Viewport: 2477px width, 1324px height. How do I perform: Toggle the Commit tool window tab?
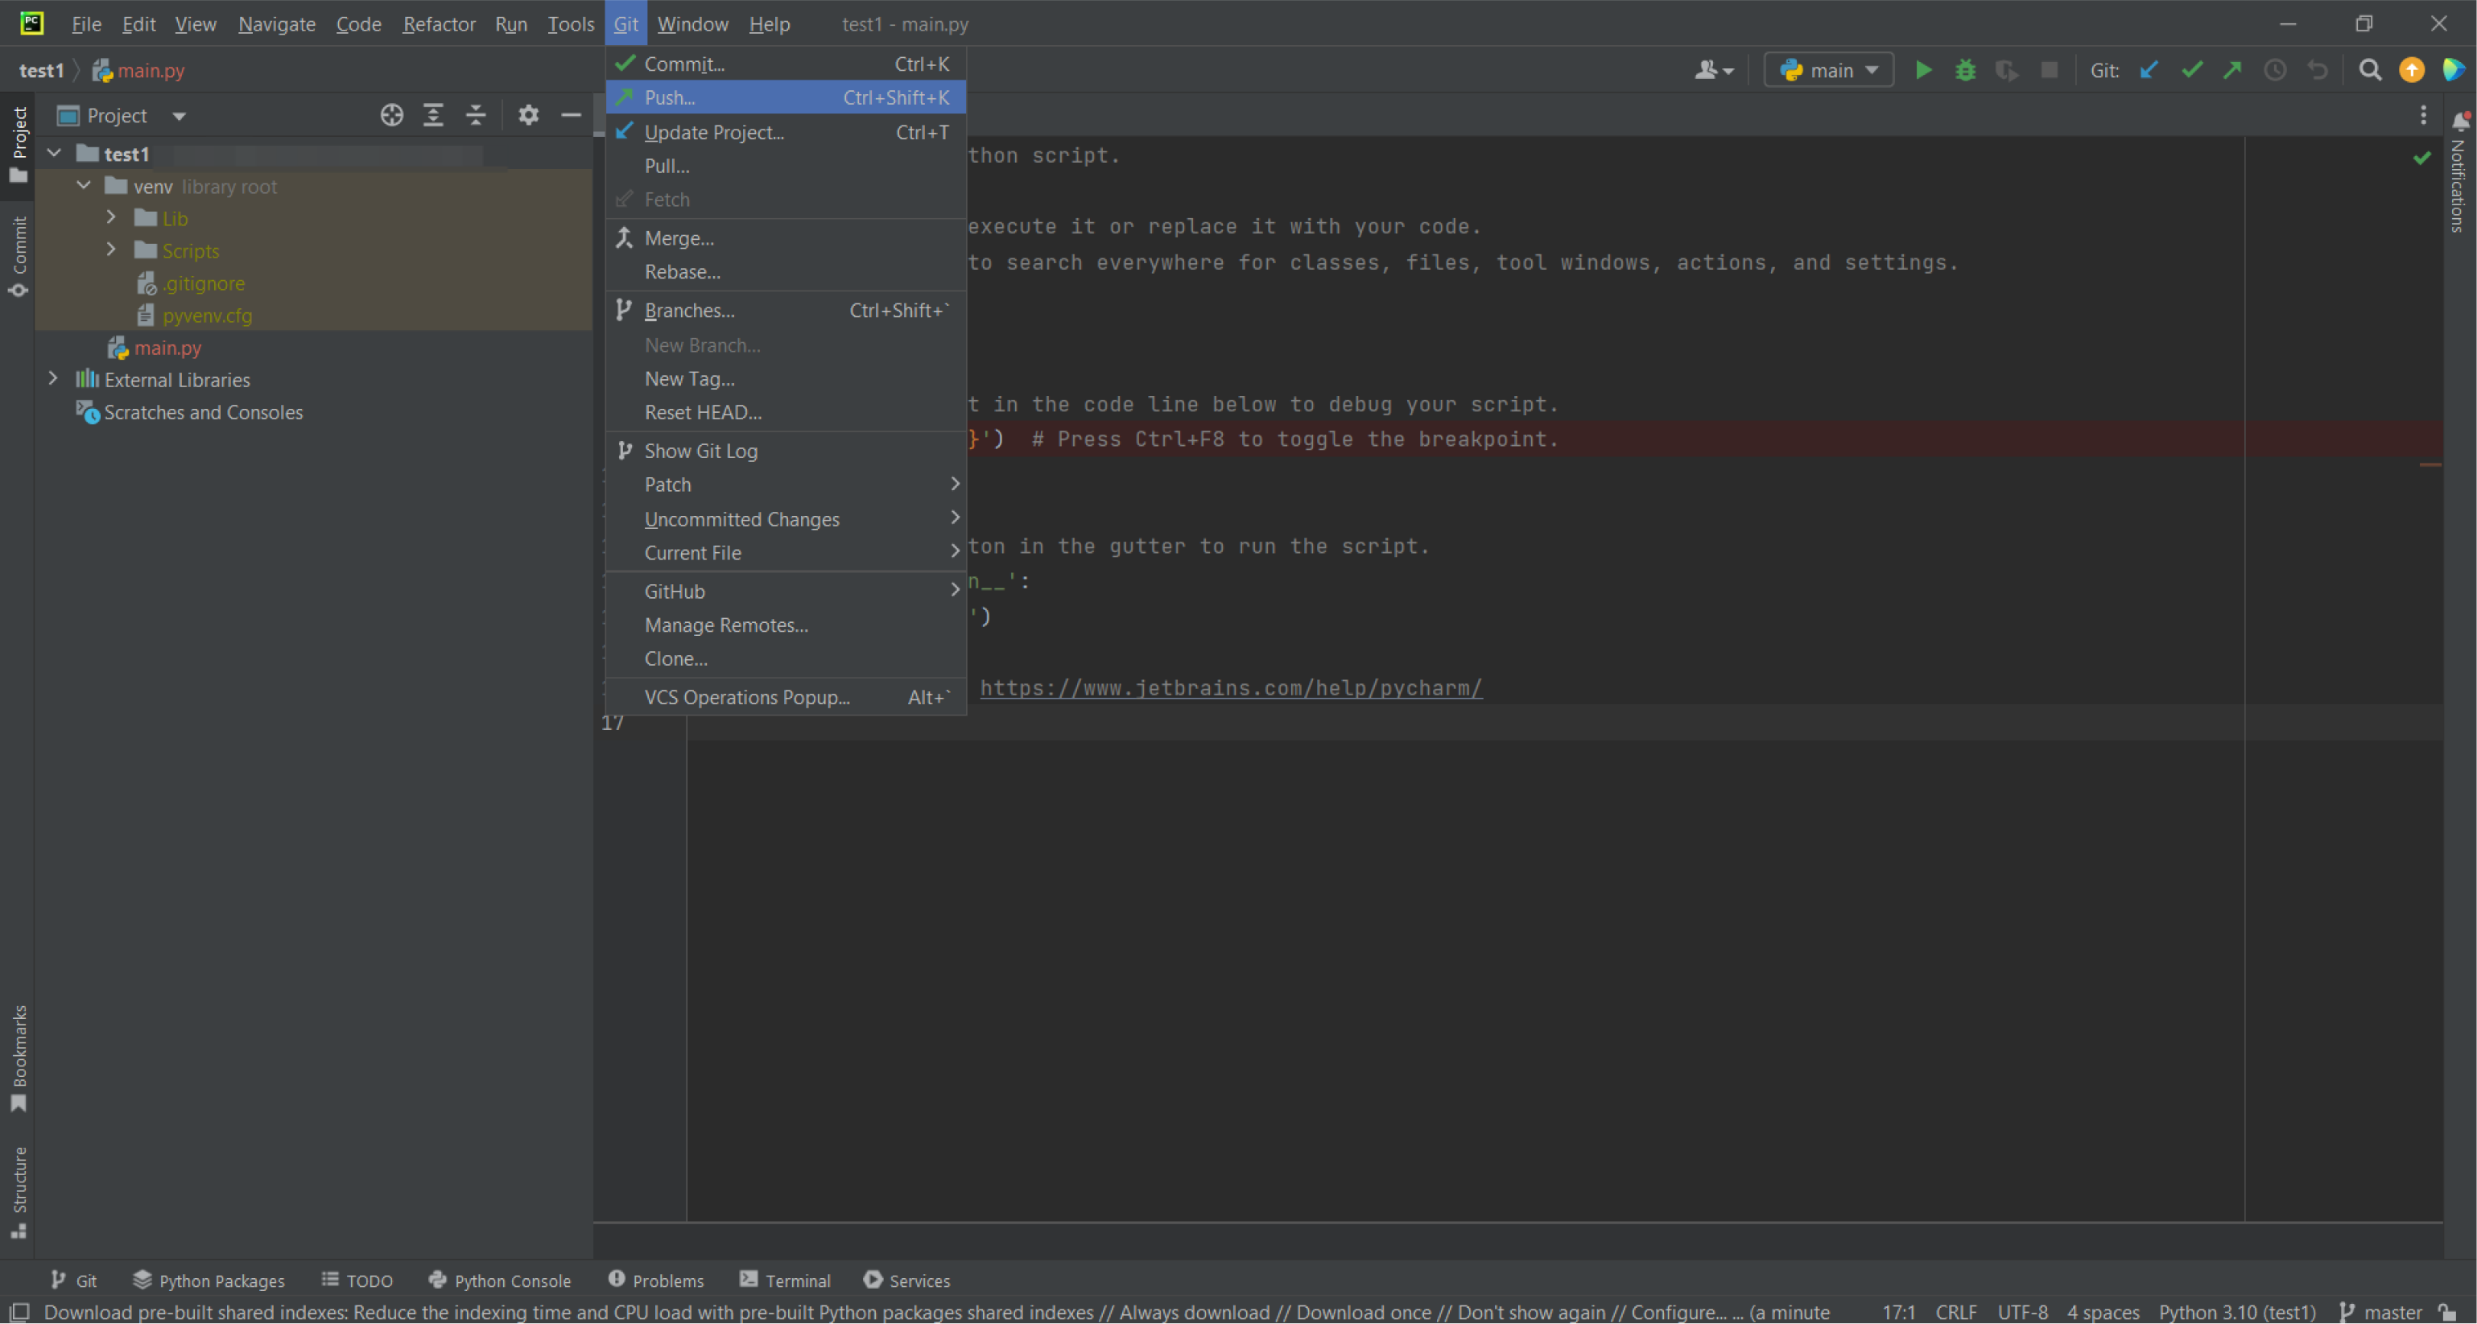tap(19, 257)
